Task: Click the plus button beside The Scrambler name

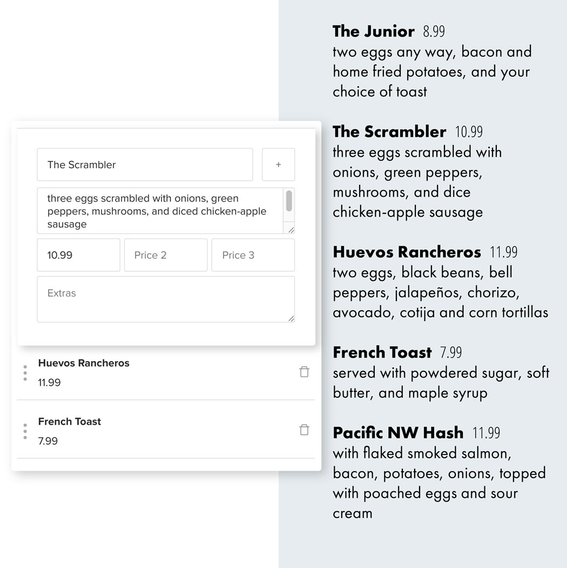Action: point(278,164)
